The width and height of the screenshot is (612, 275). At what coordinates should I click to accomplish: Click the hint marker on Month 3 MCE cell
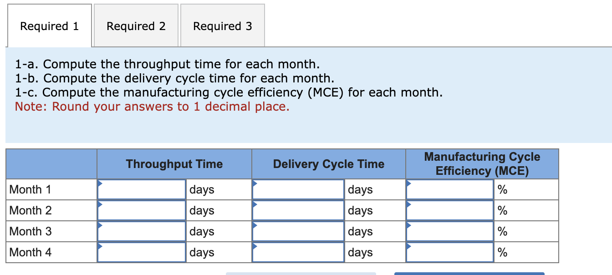408,225
